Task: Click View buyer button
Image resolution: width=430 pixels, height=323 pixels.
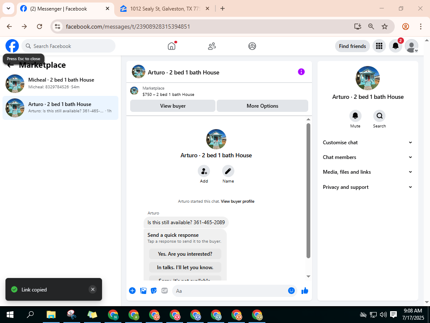Action: (x=173, y=106)
